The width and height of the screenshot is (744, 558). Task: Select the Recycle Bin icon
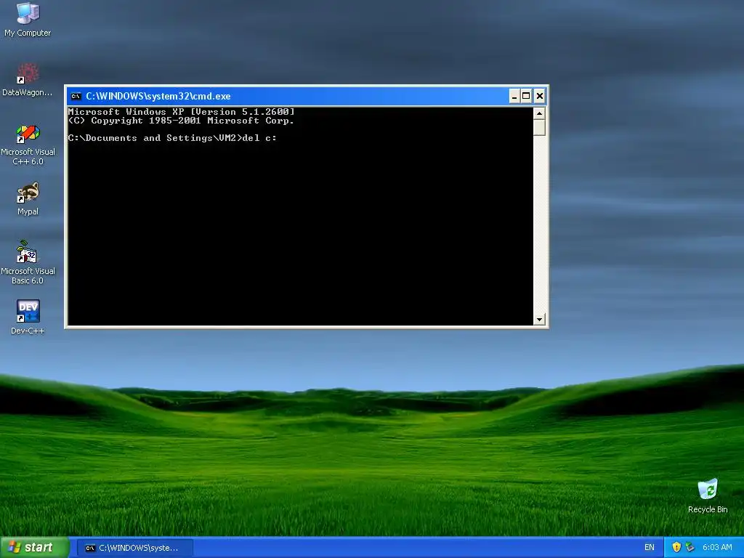(x=708, y=496)
